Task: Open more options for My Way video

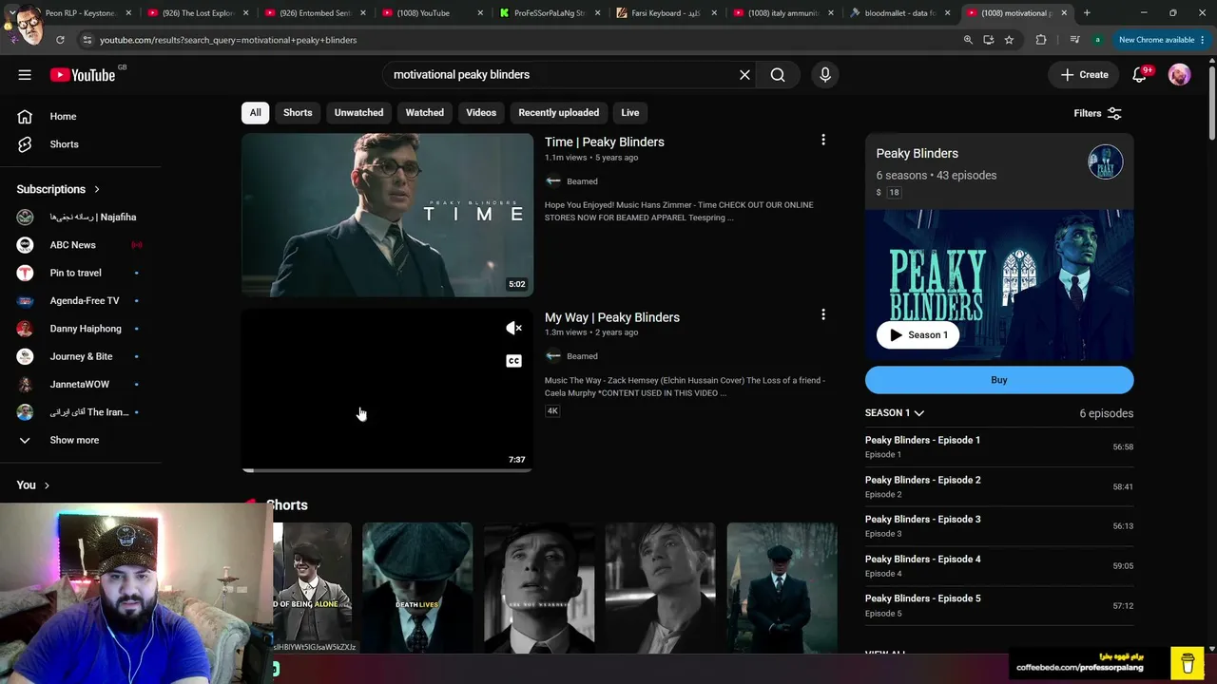Action: click(823, 314)
